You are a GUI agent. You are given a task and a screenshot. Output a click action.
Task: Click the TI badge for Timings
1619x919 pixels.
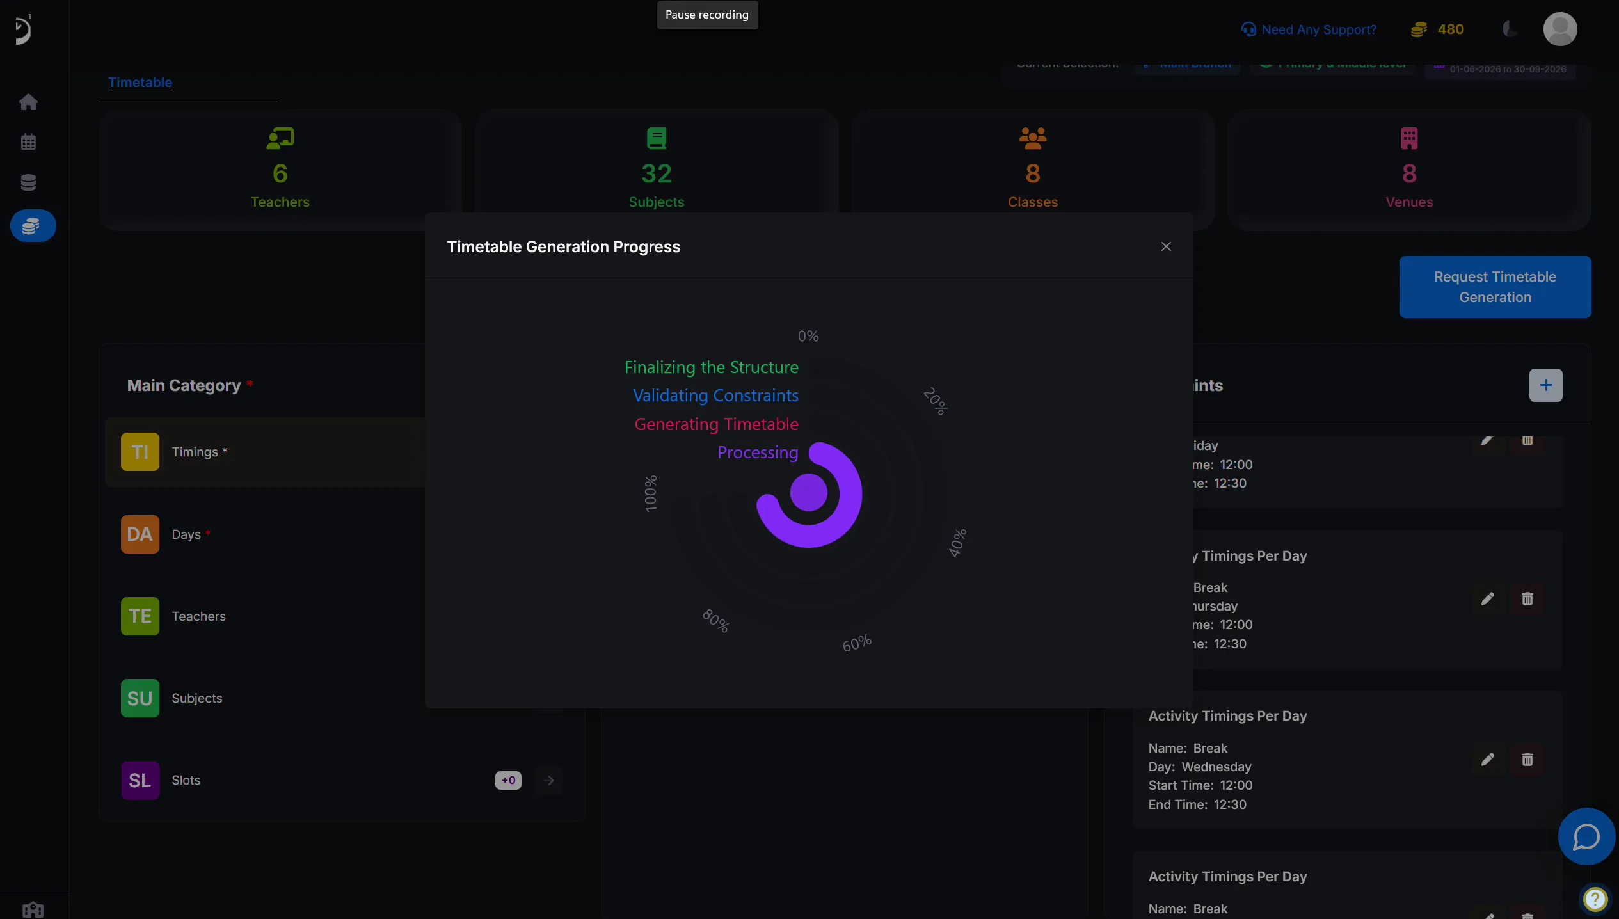click(x=140, y=452)
